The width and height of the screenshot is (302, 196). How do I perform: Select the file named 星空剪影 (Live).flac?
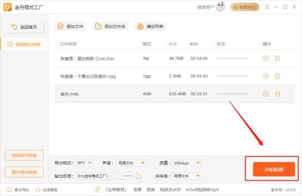tap(87, 58)
